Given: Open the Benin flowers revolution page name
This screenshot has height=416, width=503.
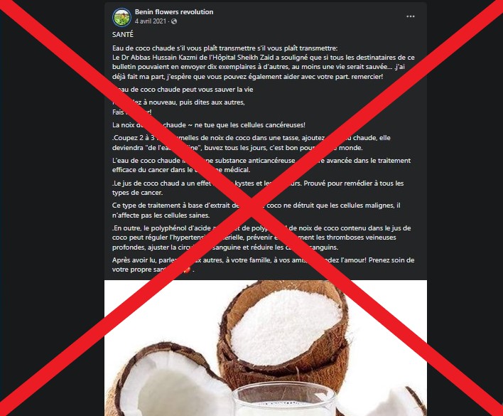Looking at the screenshot, I should point(174,12).
